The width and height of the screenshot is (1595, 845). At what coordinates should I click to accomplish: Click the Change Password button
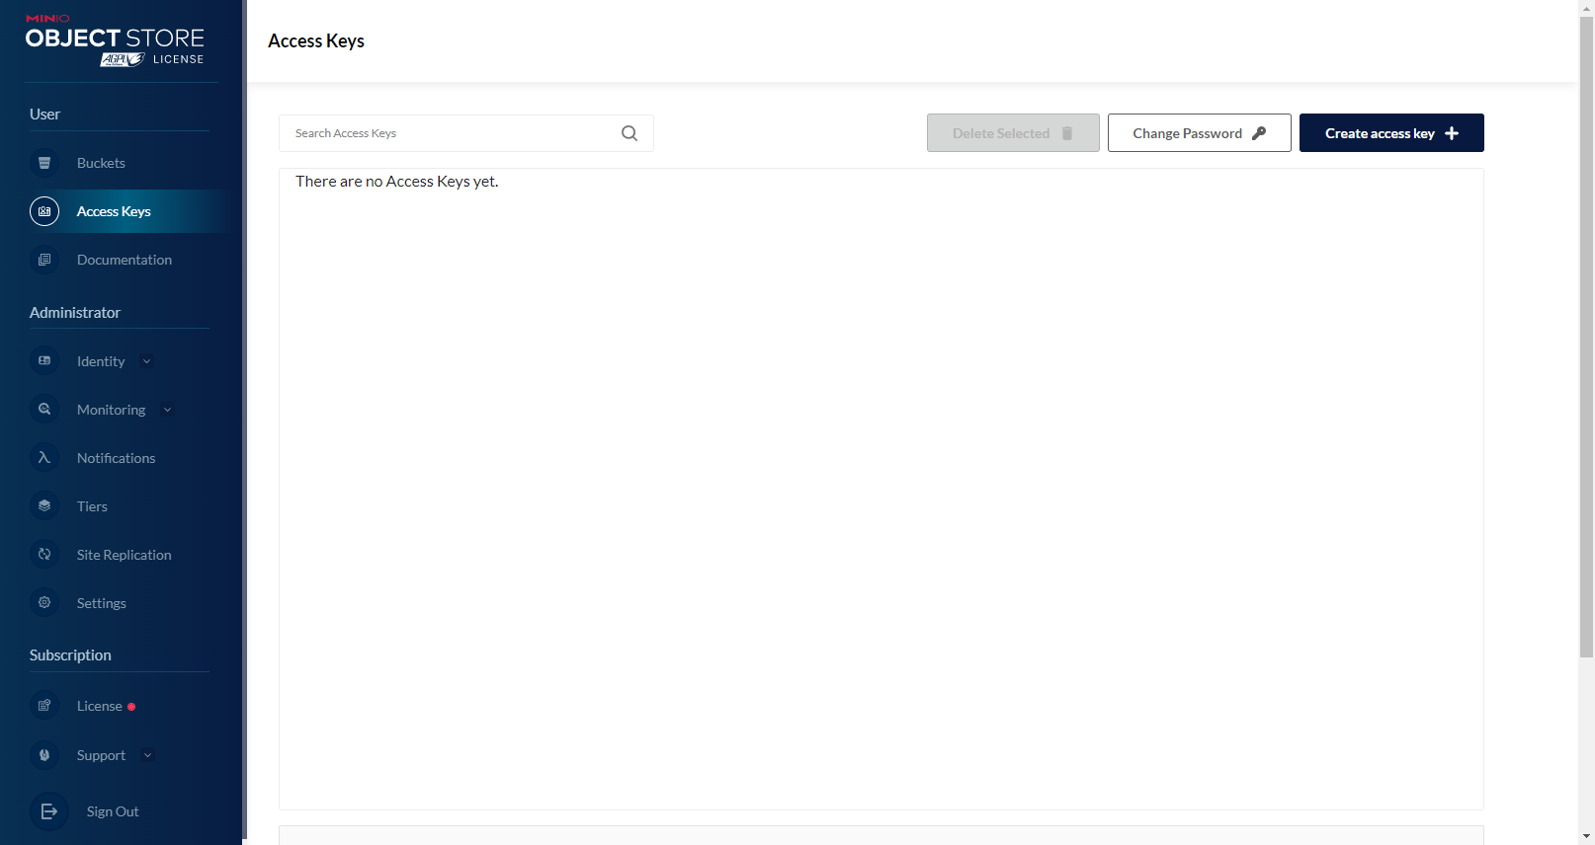click(1199, 133)
